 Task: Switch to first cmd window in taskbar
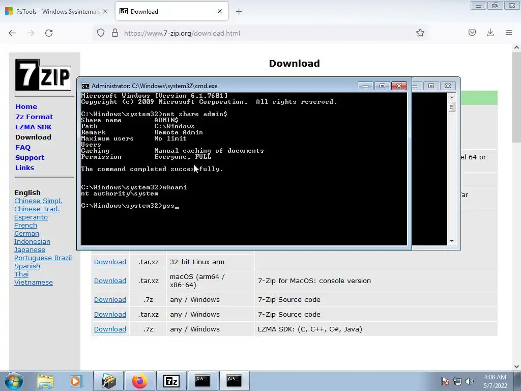click(x=202, y=381)
